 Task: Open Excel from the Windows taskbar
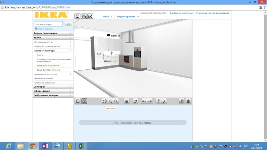[81, 146]
